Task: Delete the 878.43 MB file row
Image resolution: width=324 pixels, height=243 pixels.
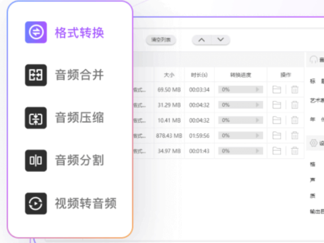Action: coord(295,136)
